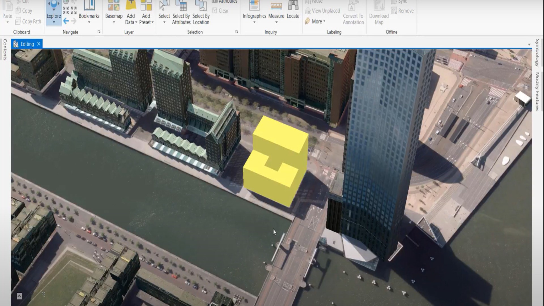The image size is (544, 306).
Task: Open Select By Location tool
Action: pos(201,13)
